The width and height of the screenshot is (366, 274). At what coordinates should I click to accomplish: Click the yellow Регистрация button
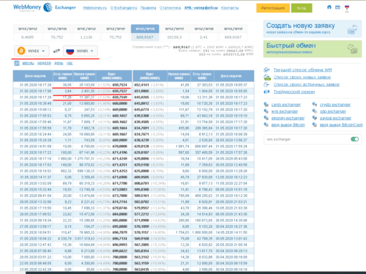tap(273, 8)
